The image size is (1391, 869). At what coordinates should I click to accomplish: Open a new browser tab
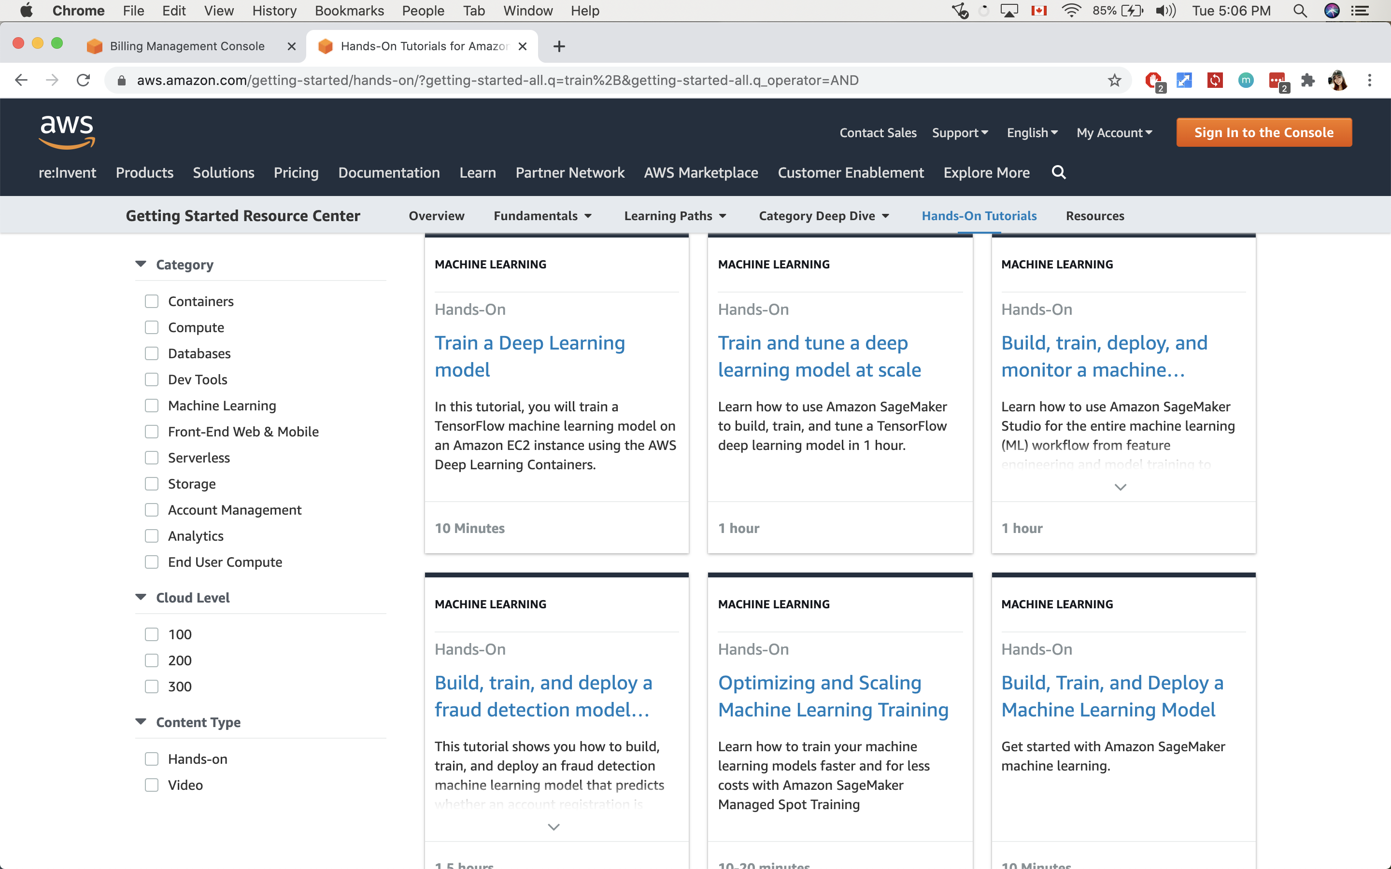click(559, 46)
